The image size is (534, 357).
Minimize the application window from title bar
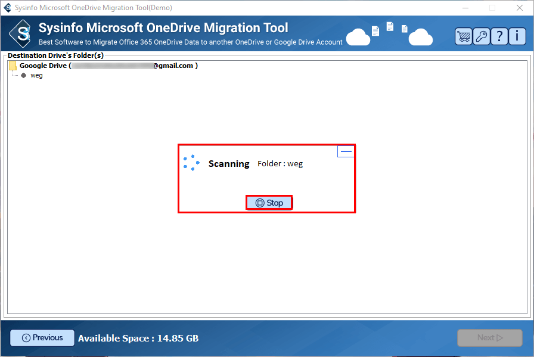point(465,8)
